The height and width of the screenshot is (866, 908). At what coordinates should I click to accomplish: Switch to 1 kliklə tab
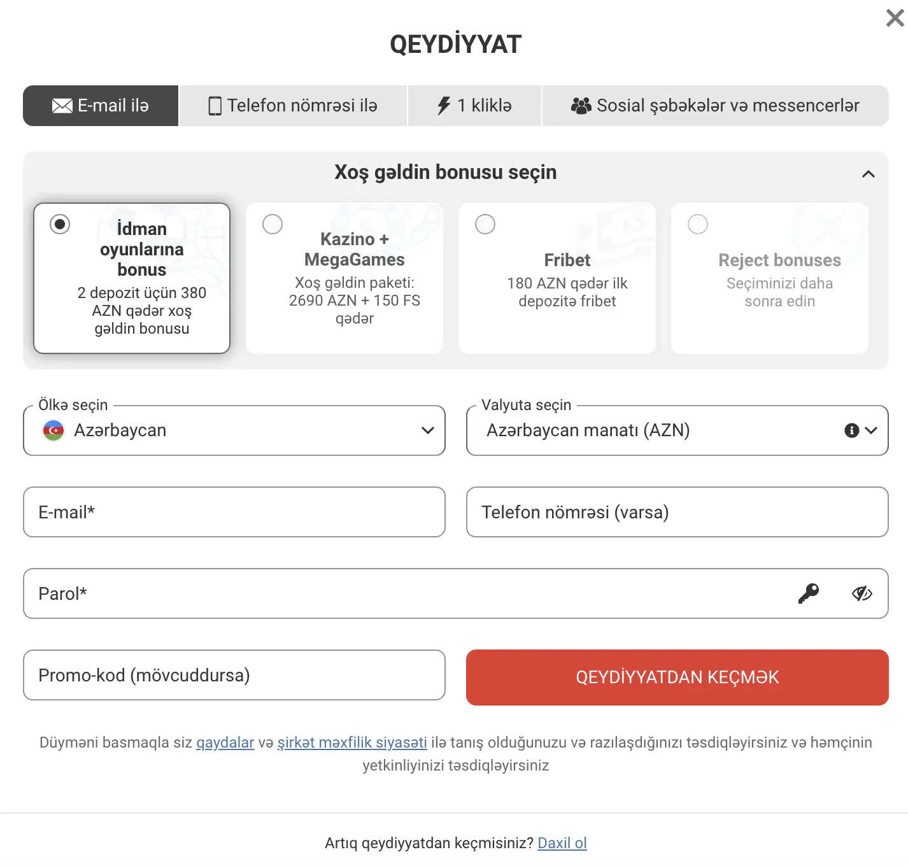(x=475, y=106)
